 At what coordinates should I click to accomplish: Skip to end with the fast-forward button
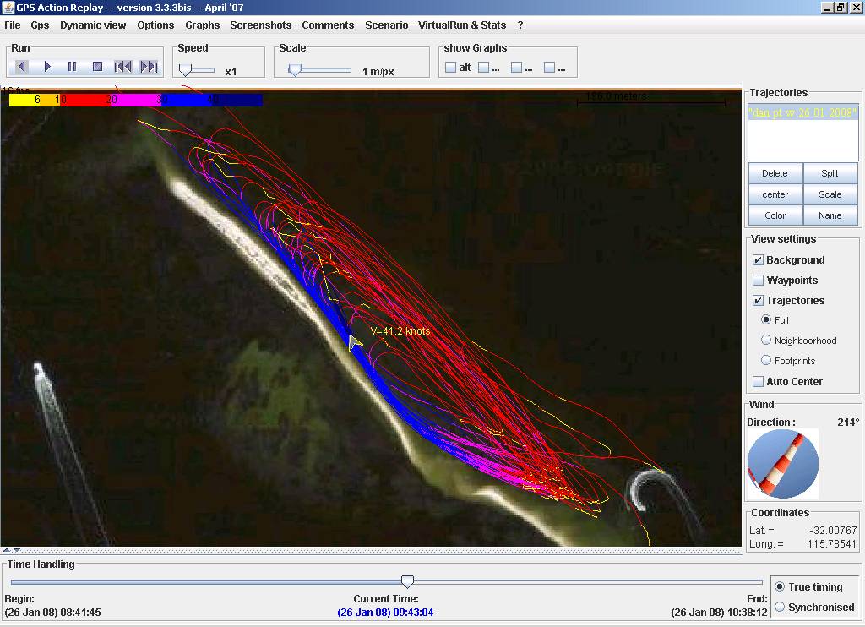tap(149, 67)
